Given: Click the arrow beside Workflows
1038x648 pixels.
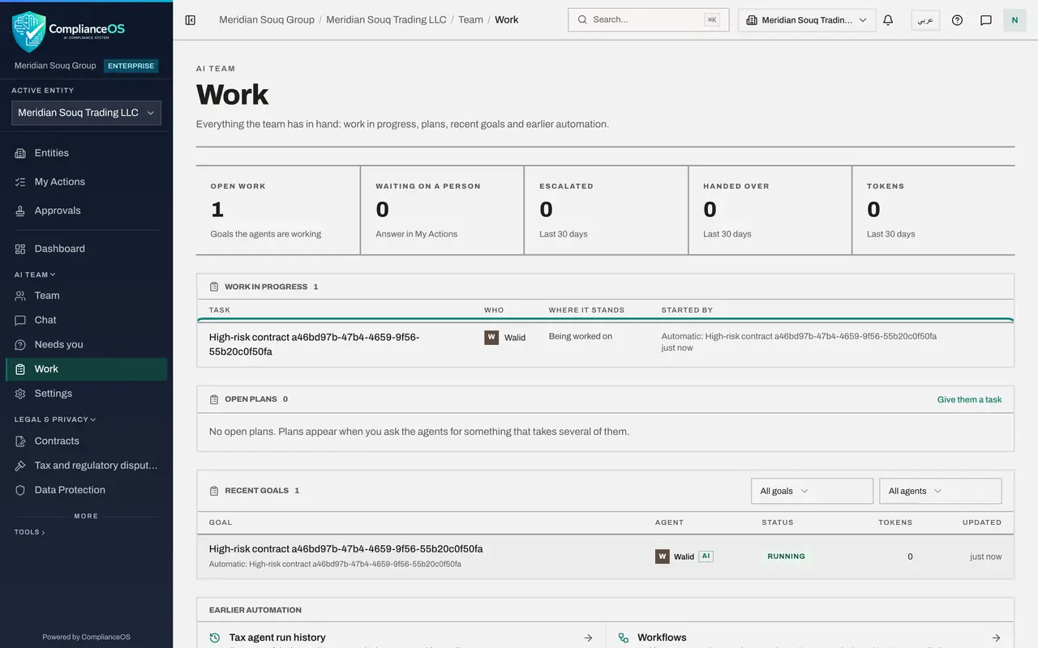Looking at the screenshot, I should tap(997, 637).
